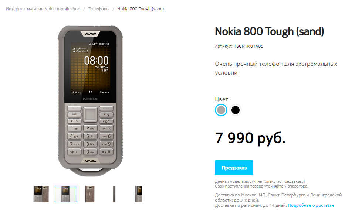Click the Nokia 800 Tough (sand) title

pyautogui.click(x=269, y=31)
